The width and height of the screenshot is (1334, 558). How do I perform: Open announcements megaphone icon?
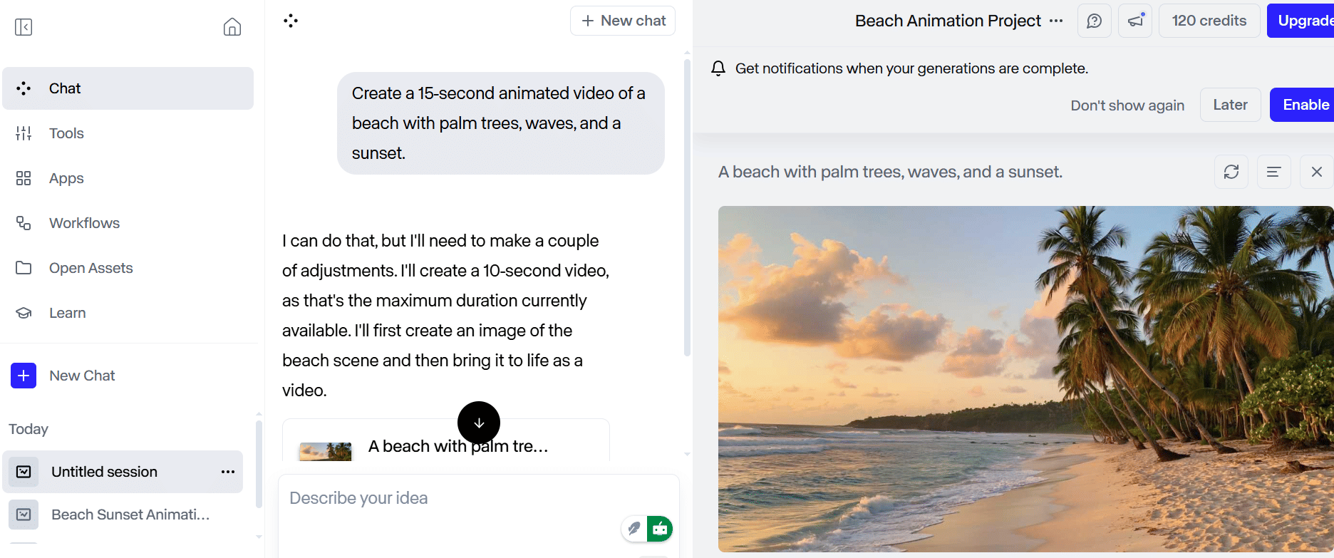[1135, 21]
